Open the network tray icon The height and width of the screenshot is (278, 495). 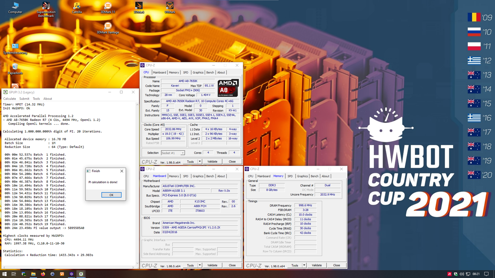(x=468, y=274)
